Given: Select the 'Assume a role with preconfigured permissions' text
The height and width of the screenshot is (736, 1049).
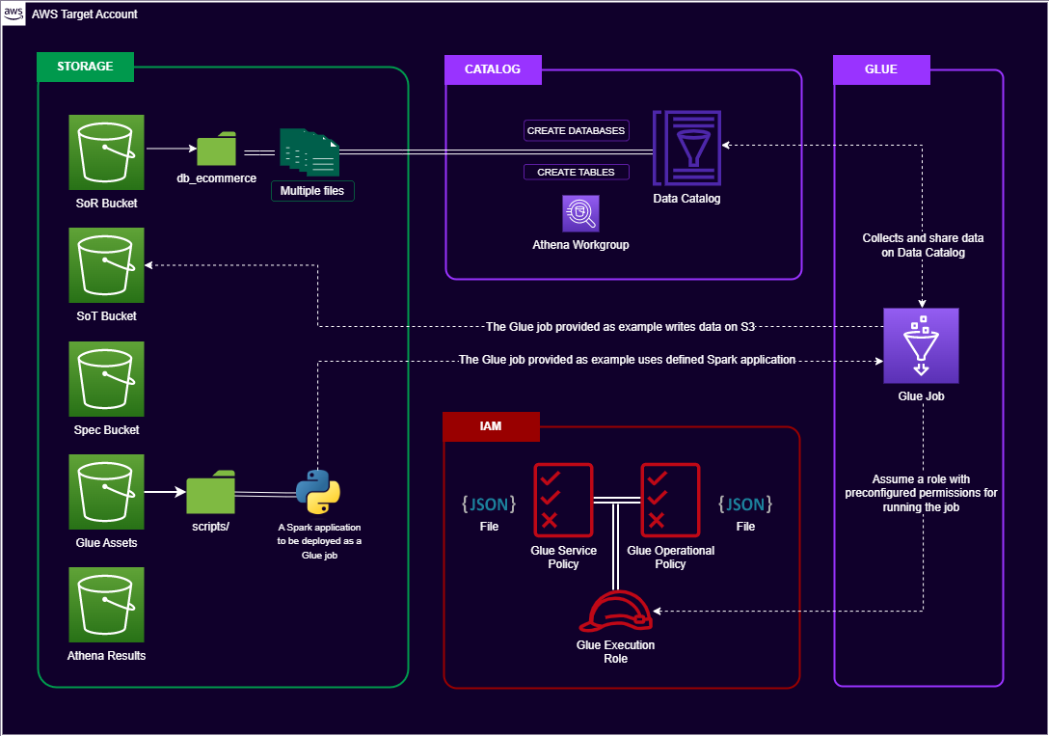Looking at the screenshot, I should 921,493.
